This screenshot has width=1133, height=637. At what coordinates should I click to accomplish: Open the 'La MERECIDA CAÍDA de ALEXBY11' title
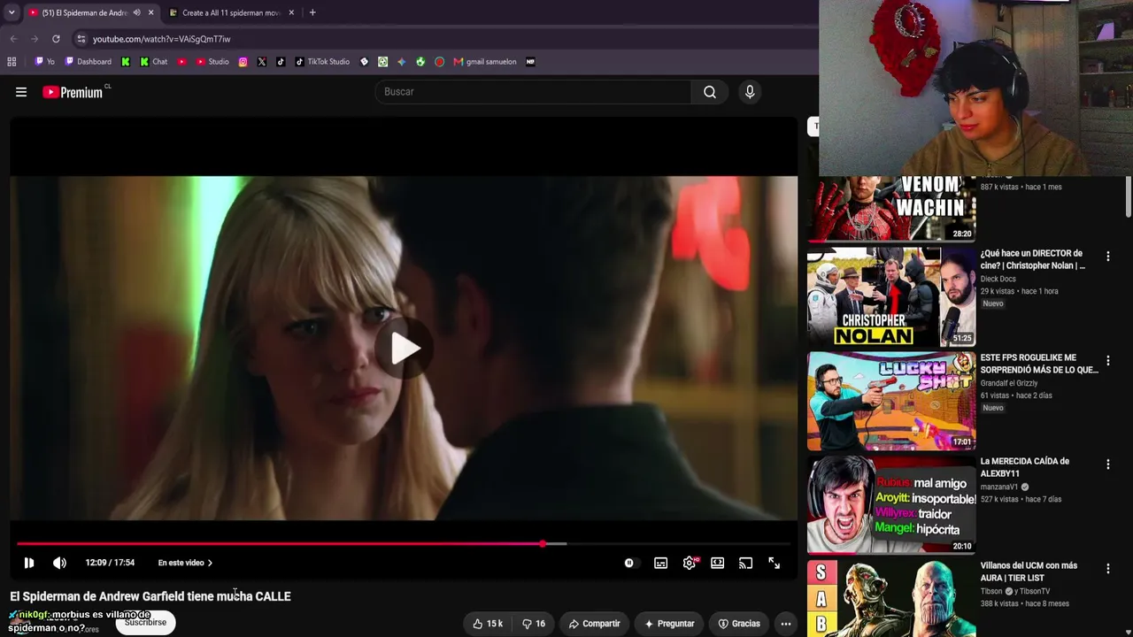[1025, 467]
